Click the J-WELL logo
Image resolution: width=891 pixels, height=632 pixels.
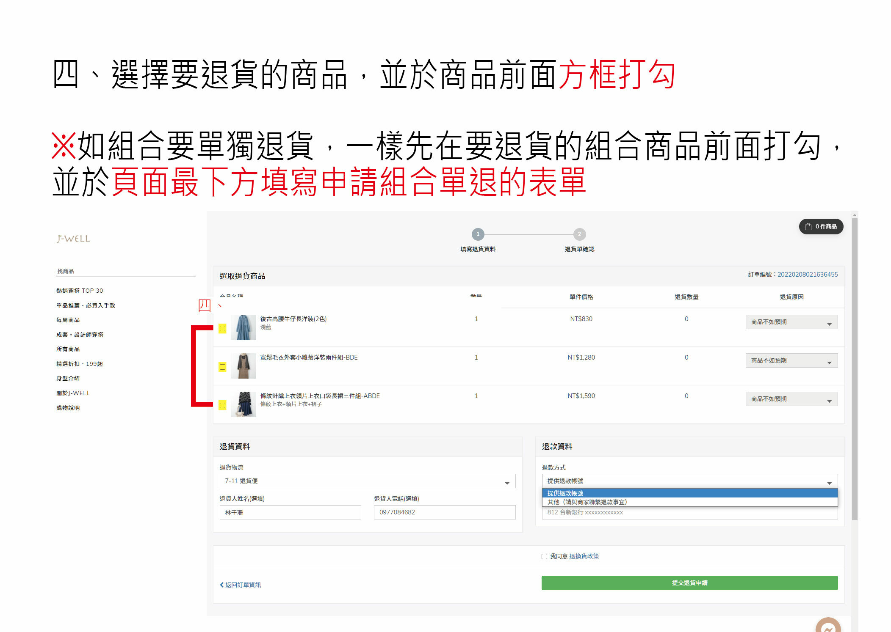click(74, 239)
